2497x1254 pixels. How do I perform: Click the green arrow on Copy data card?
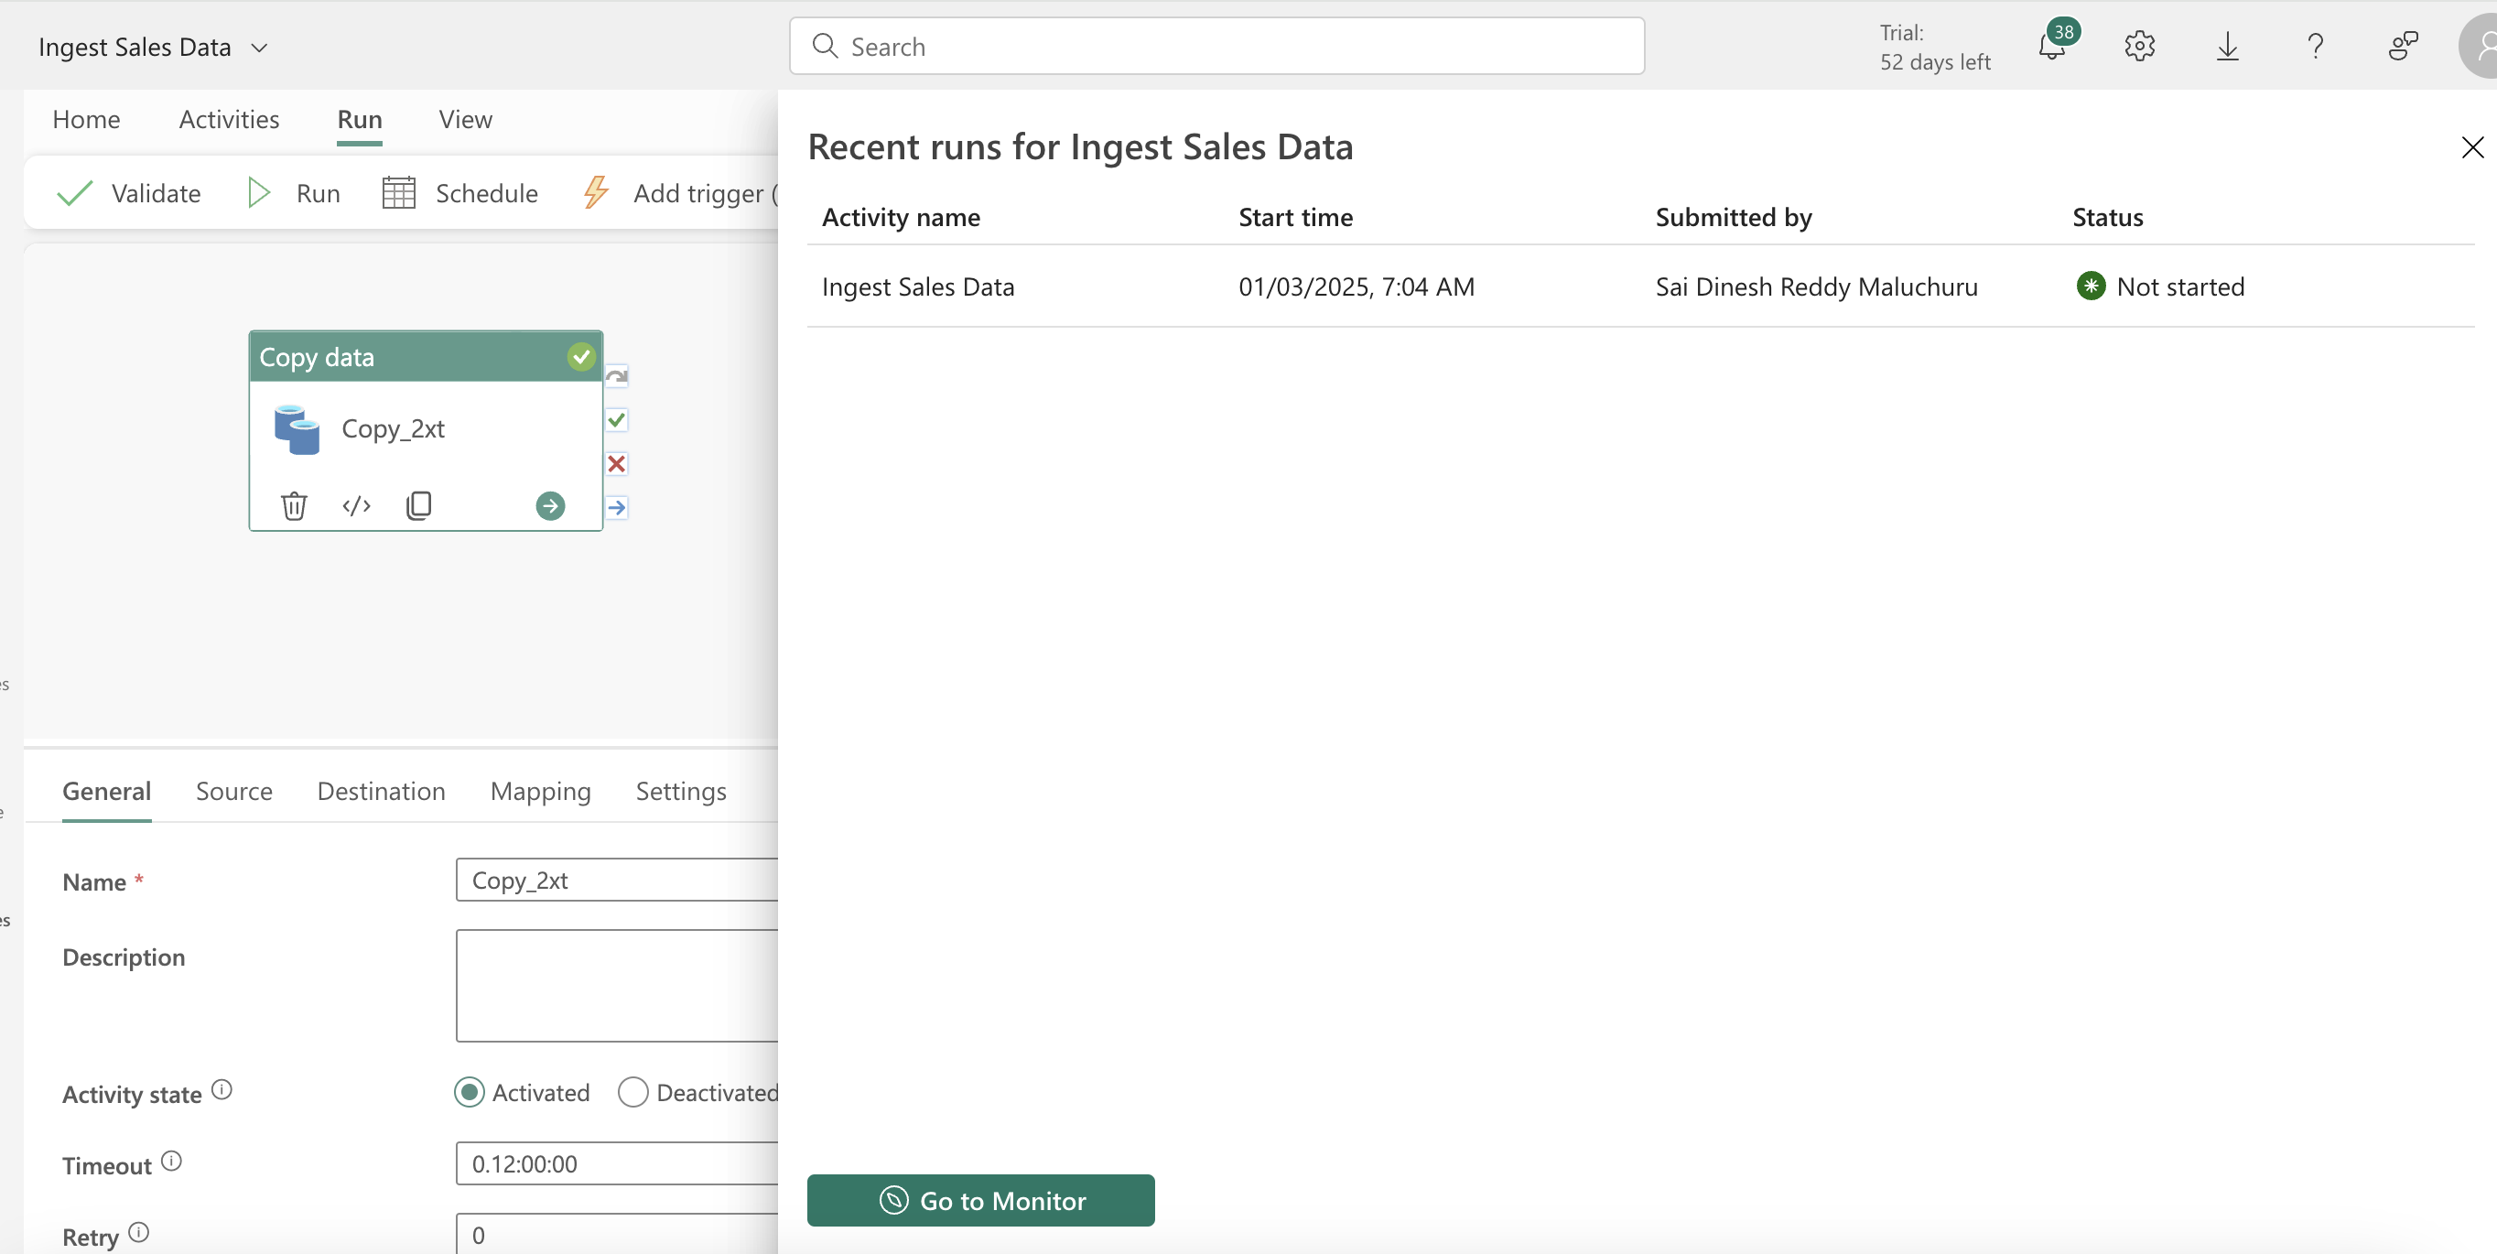[551, 505]
